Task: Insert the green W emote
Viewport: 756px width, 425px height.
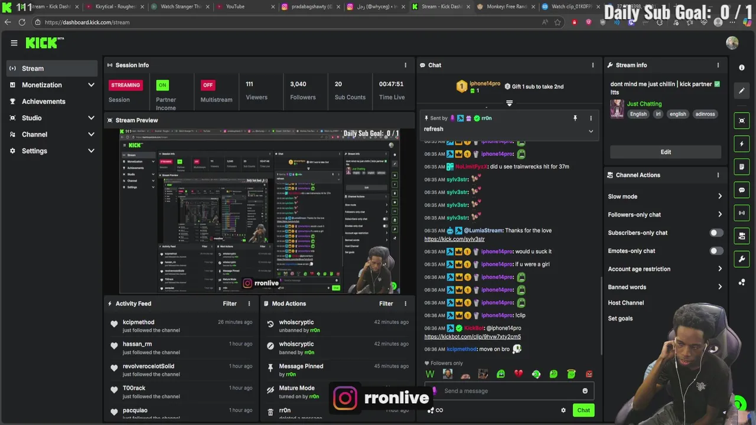Action: [430, 374]
